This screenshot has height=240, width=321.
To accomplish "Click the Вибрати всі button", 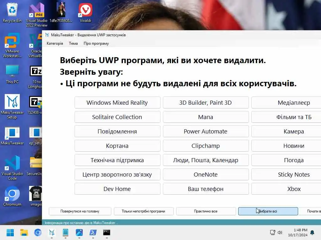I will pyautogui.click(x=268, y=211).
